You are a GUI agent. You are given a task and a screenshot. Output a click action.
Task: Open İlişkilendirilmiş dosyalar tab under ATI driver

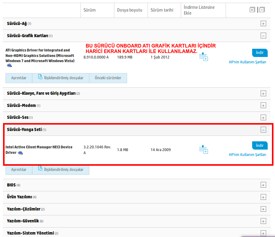[61, 78]
